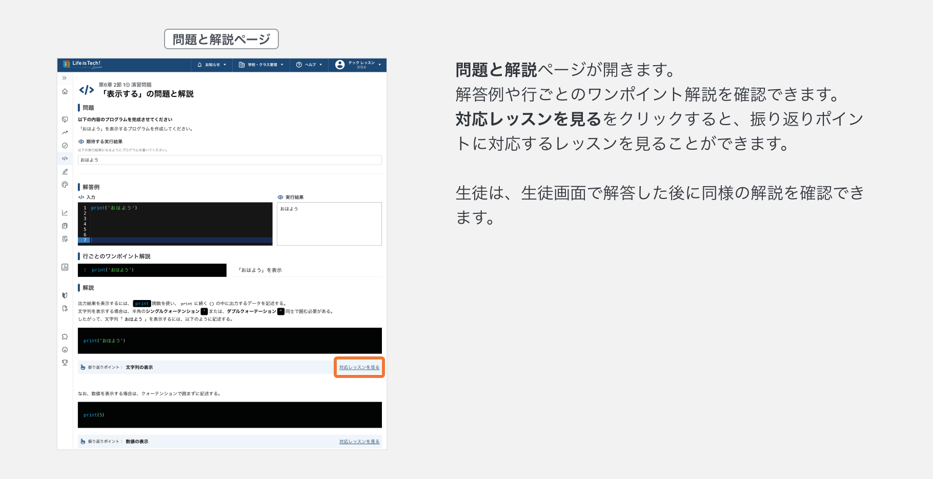Open the trophy sidebar icon

tap(65, 363)
